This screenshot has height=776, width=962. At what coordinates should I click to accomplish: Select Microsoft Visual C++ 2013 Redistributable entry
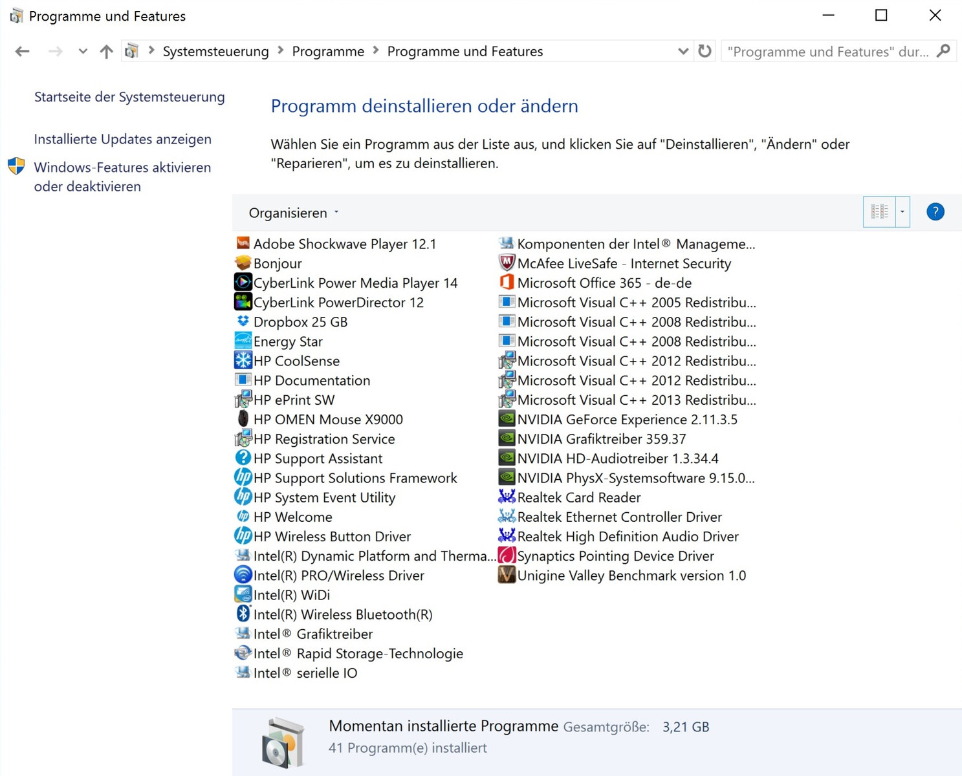tap(627, 400)
